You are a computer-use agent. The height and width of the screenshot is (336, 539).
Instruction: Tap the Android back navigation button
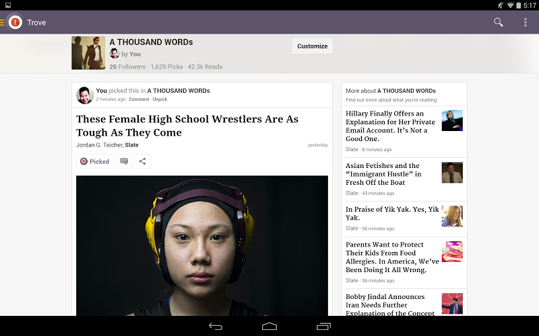216,327
